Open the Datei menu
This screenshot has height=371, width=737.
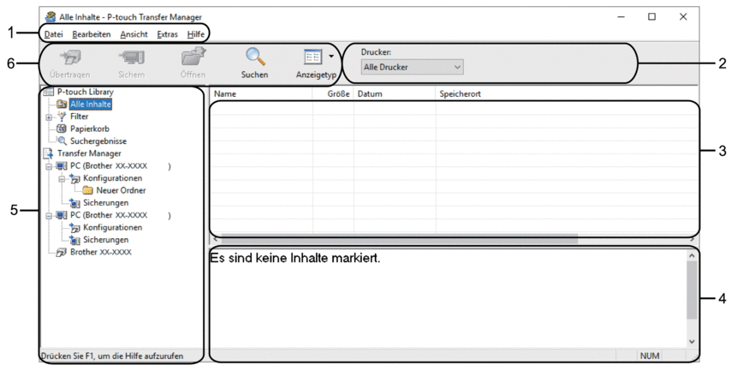click(54, 34)
